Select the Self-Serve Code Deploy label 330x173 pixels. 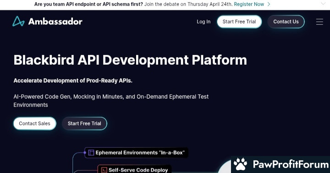tap(138, 170)
